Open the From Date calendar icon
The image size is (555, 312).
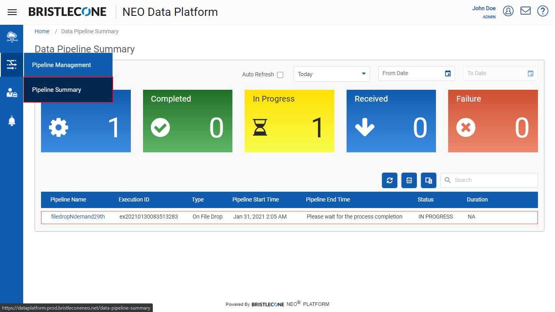[x=448, y=74]
